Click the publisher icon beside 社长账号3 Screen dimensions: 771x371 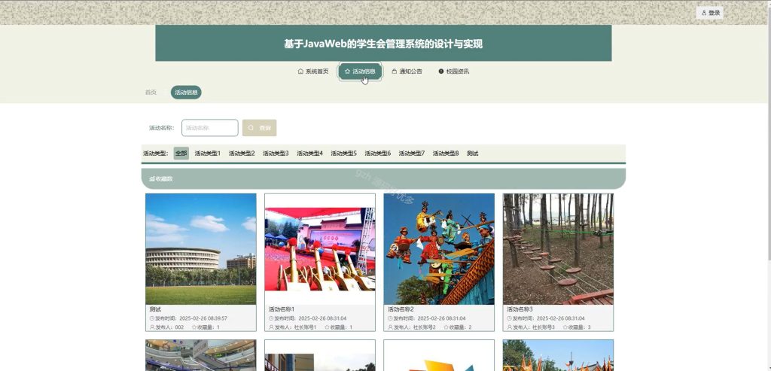point(509,327)
